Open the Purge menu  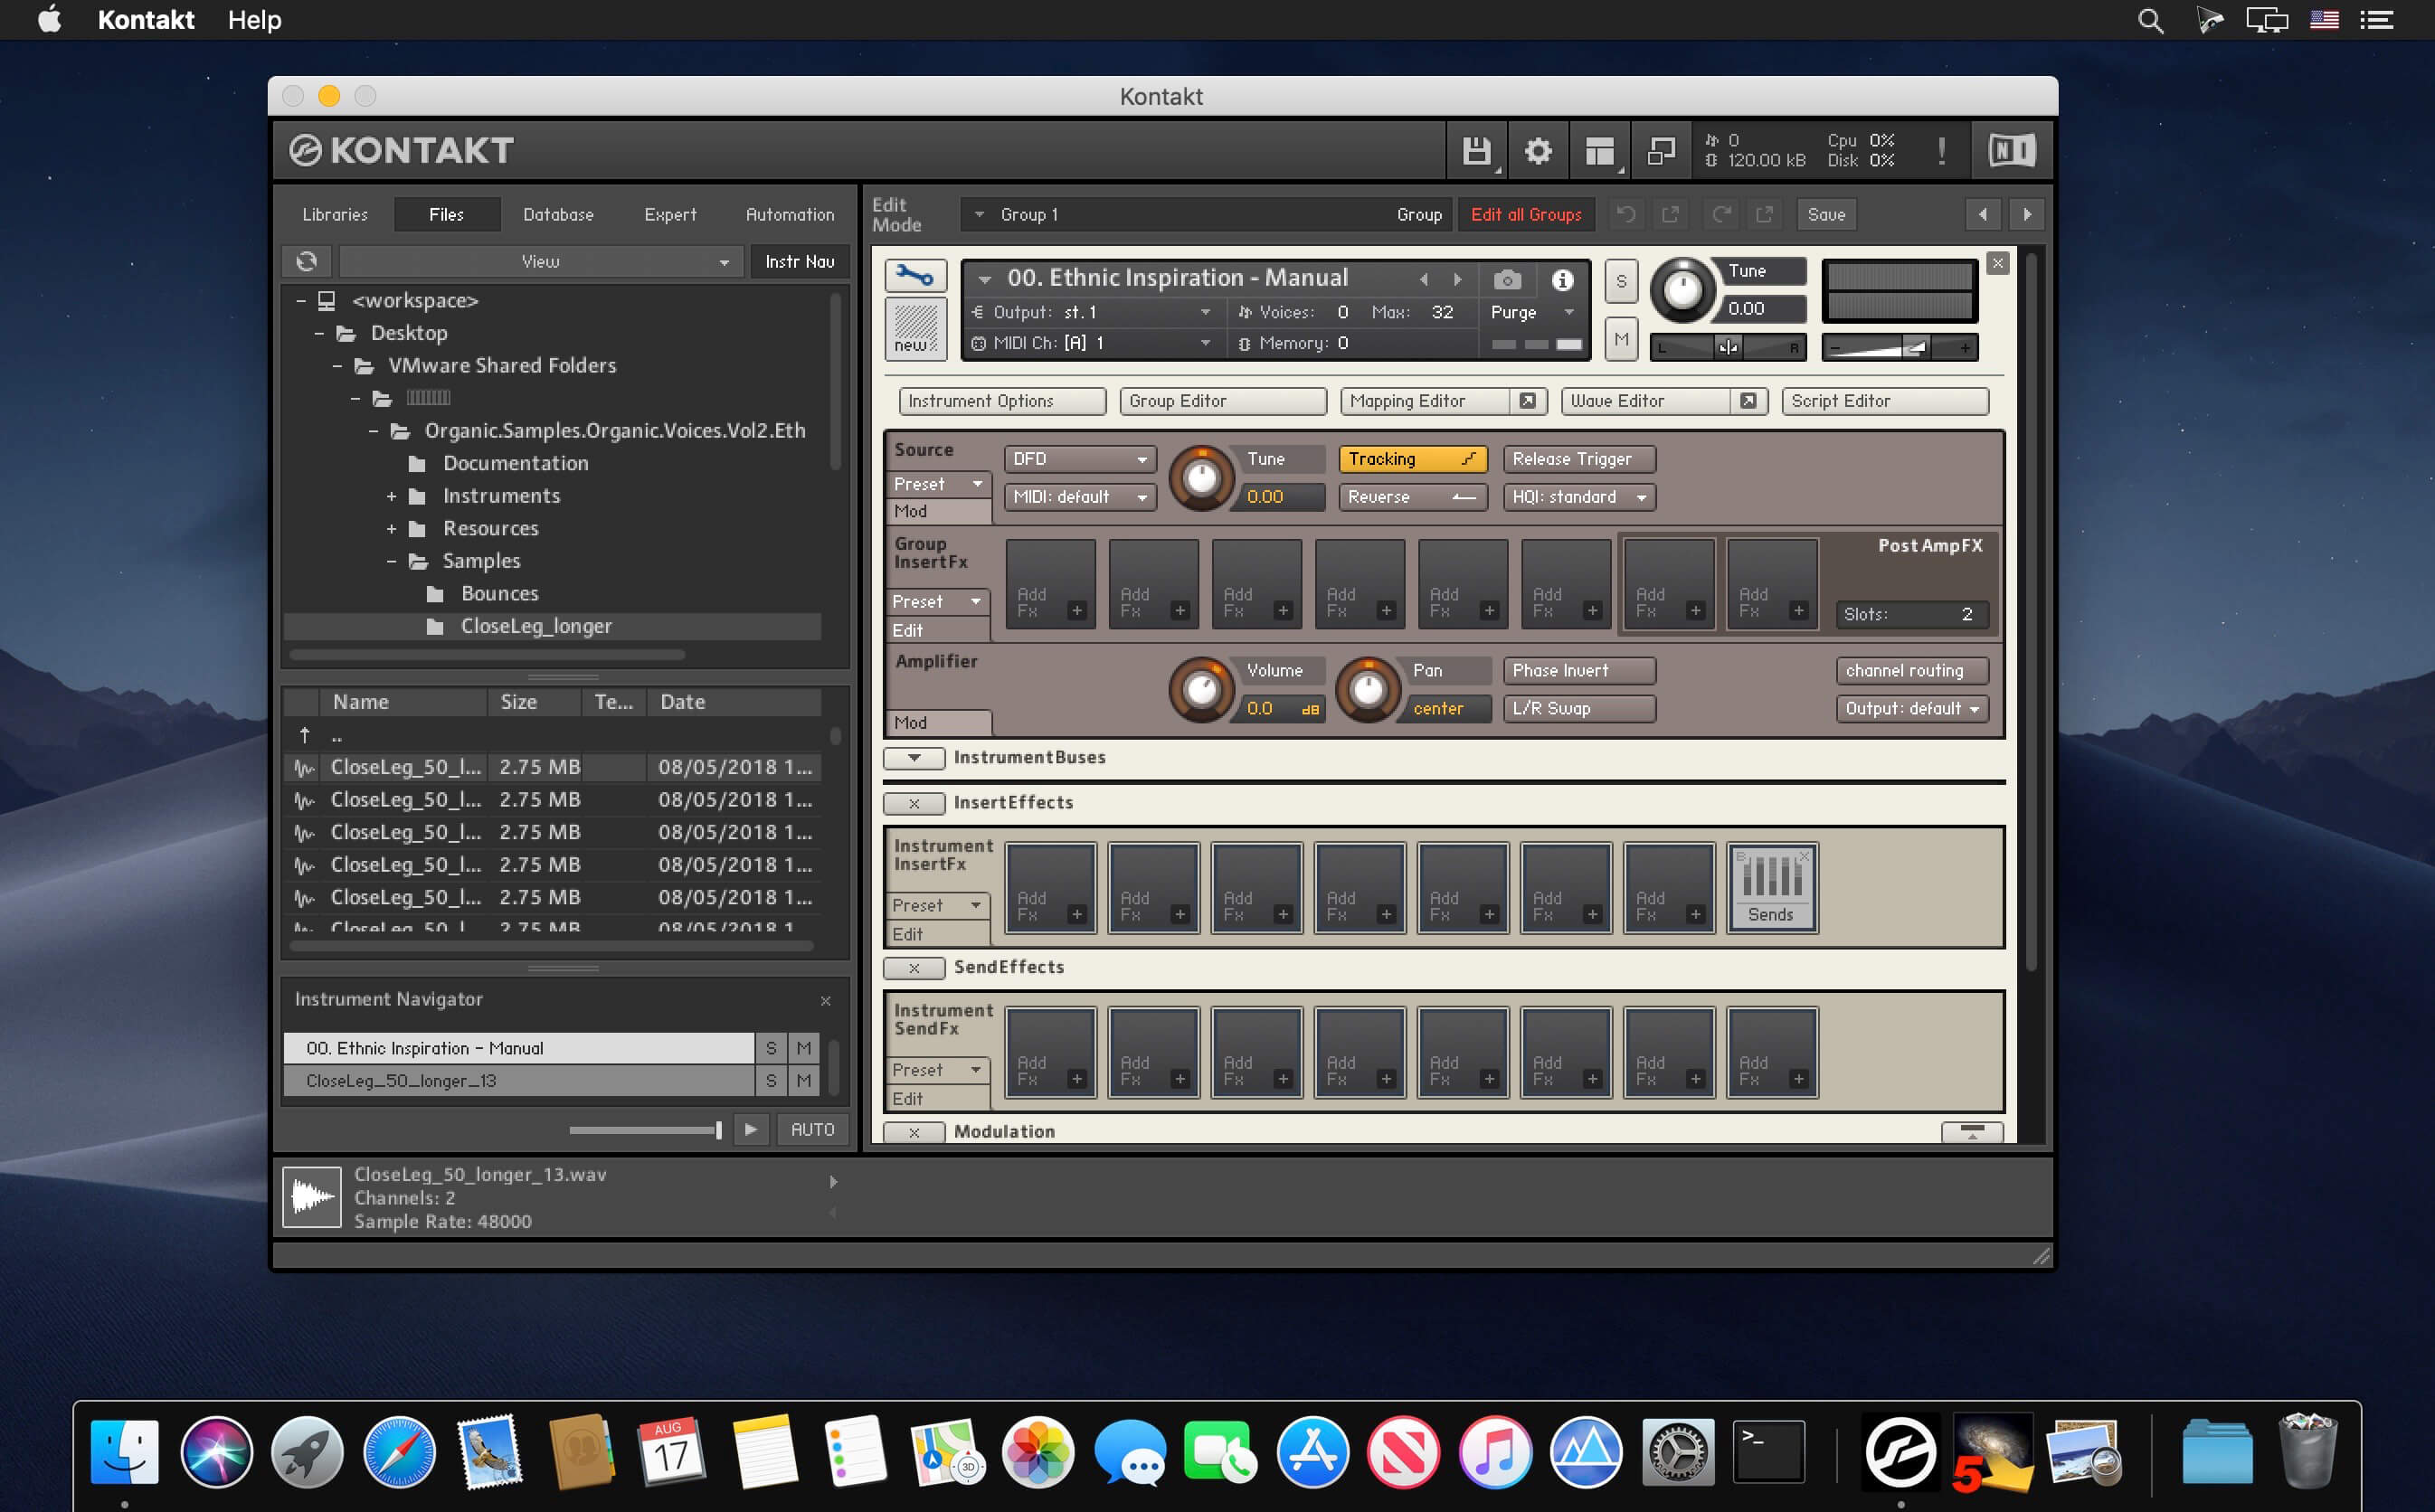tap(1532, 312)
